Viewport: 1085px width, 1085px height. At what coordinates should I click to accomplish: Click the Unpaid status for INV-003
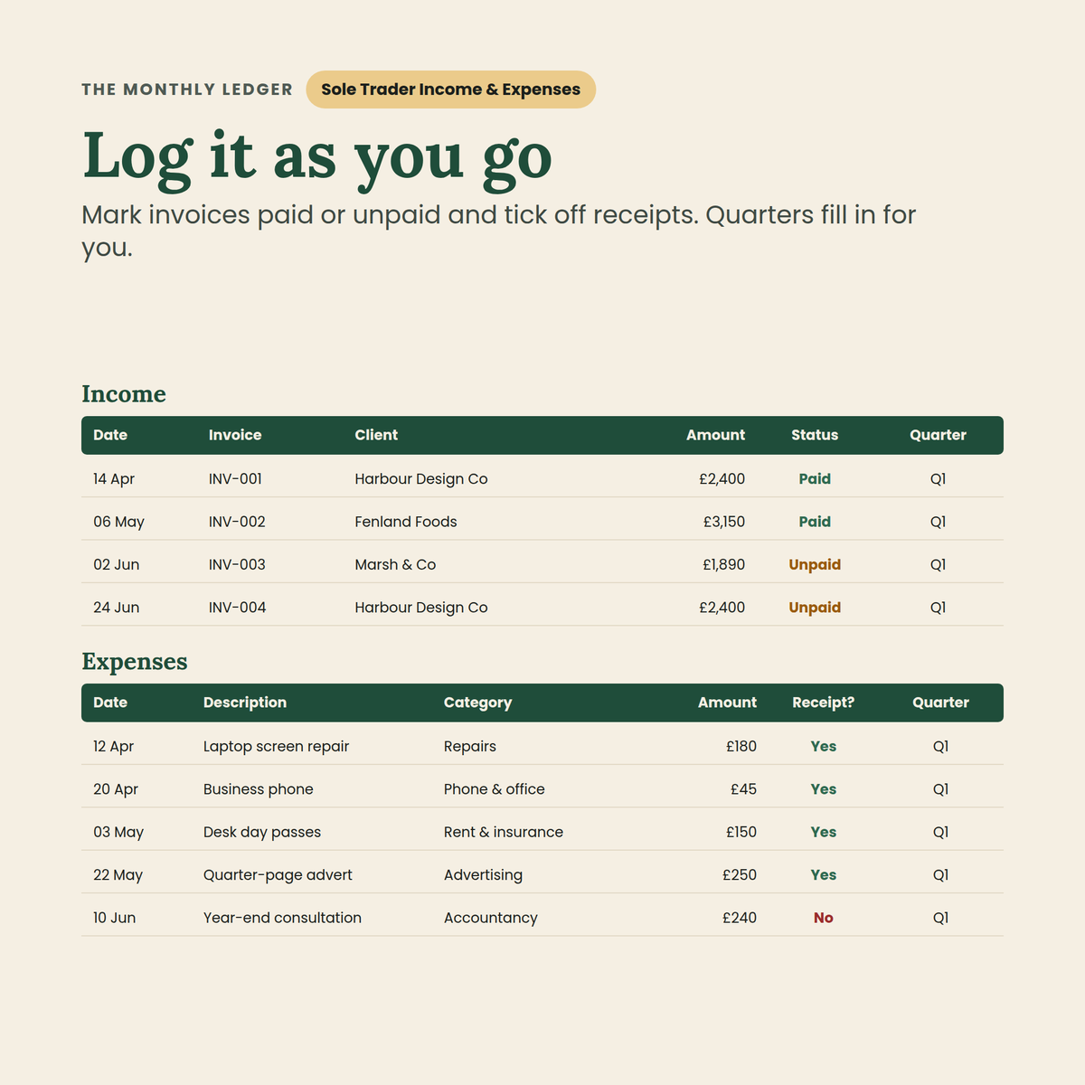coord(815,565)
